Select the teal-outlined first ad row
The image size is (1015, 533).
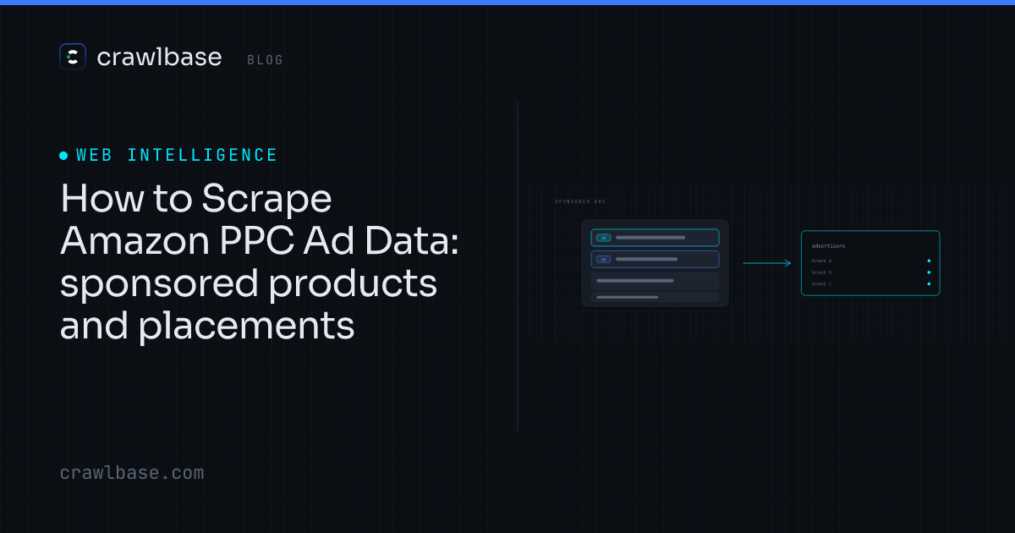(x=655, y=238)
